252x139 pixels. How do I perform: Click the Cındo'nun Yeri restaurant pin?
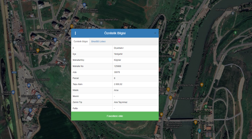pos(38,50)
